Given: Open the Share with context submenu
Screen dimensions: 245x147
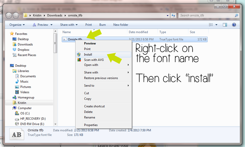Looking at the screenshot, I should tap(103, 72).
